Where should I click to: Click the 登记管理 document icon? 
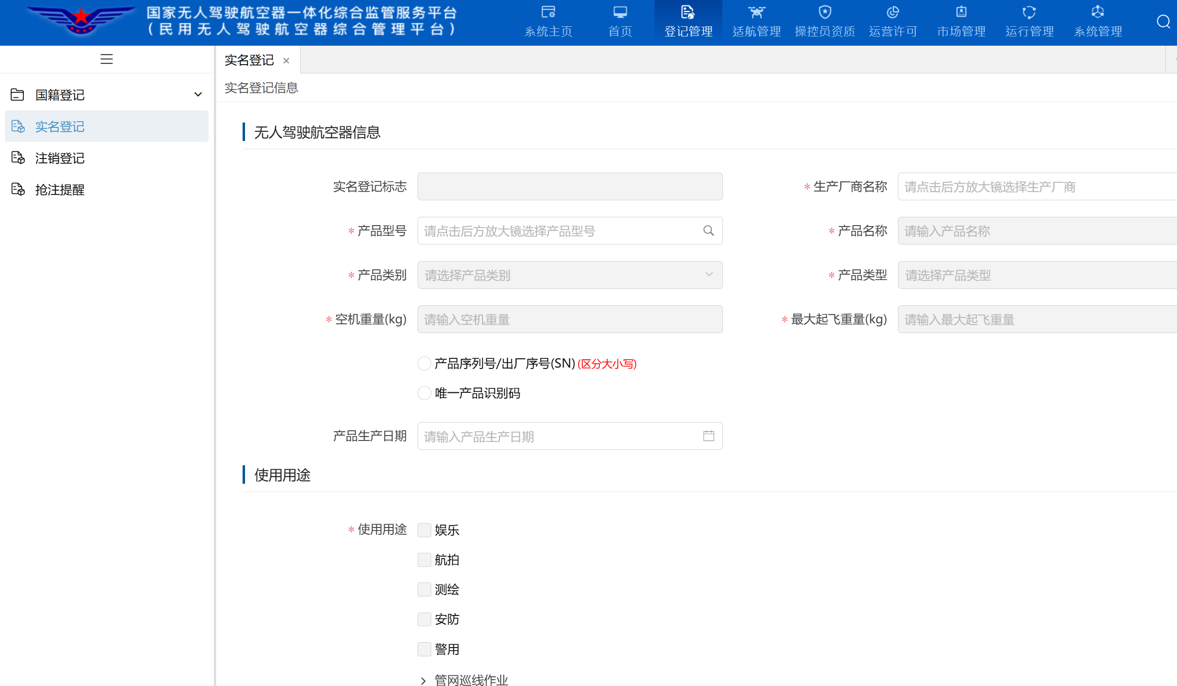tap(687, 12)
